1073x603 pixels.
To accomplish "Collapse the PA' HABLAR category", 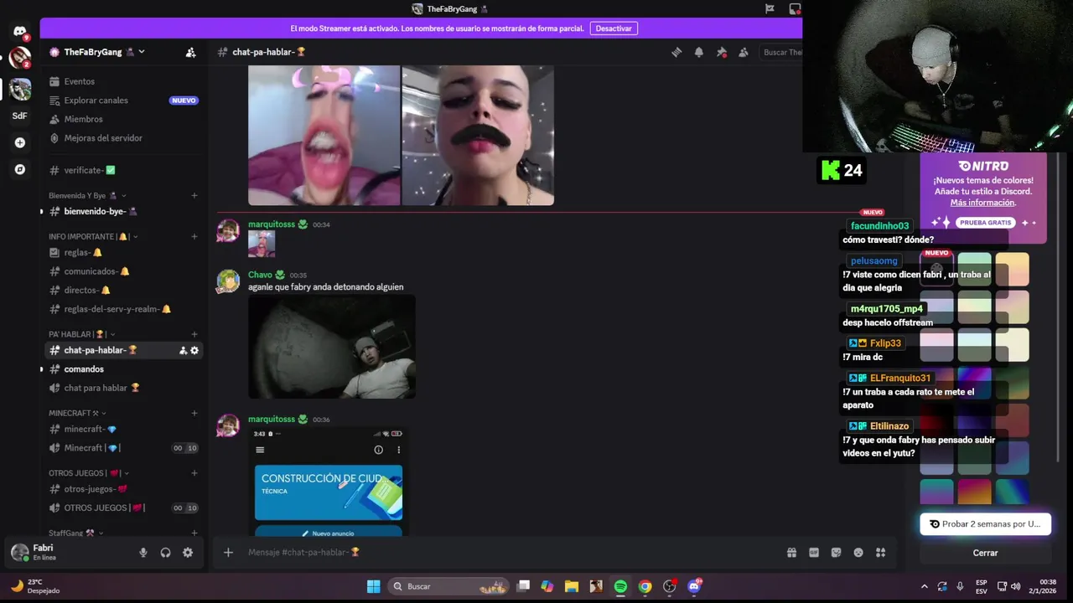I will (83, 334).
